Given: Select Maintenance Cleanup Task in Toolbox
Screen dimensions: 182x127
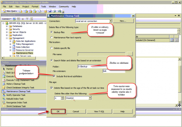Looking at the screenshot, I should point(24,91).
